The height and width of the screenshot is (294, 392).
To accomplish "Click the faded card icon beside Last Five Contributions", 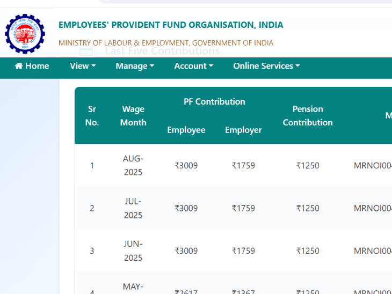I will (x=86, y=51).
